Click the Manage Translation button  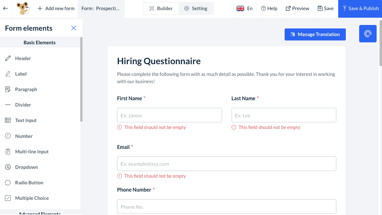click(315, 34)
